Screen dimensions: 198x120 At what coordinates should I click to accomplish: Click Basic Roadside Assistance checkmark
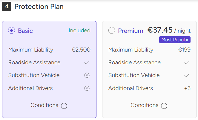point(87,63)
